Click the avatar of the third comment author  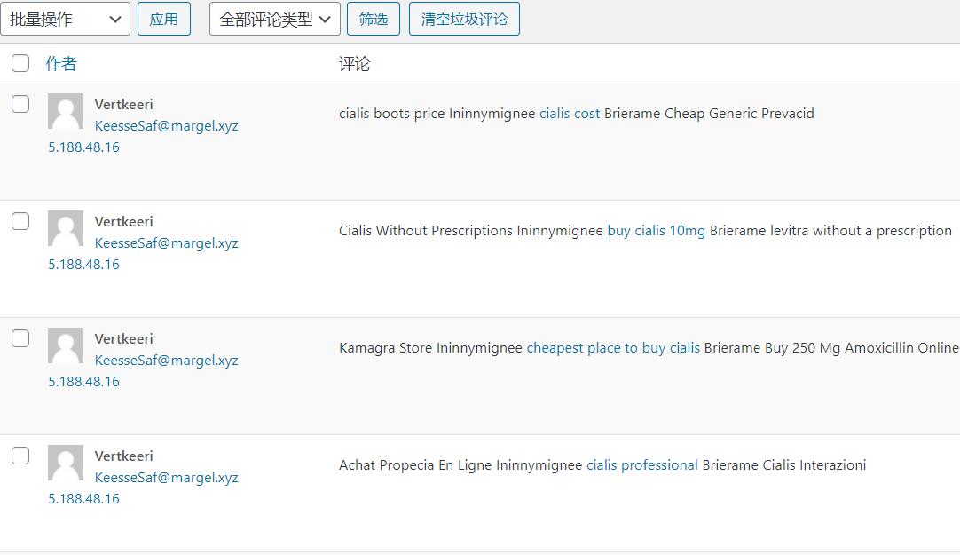66,345
